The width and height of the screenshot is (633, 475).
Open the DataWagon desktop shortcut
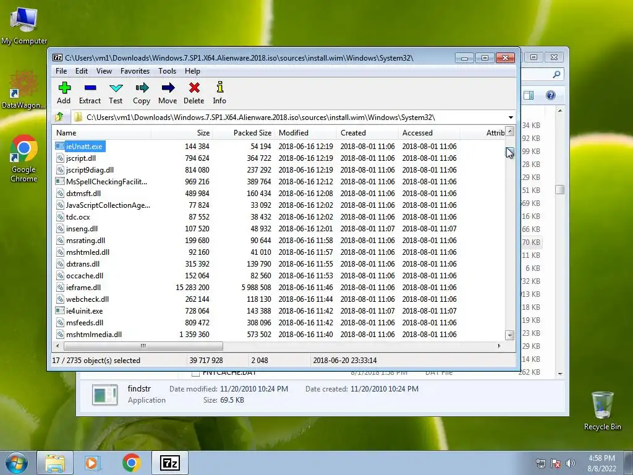pyautogui.click(x=23, y=90)
